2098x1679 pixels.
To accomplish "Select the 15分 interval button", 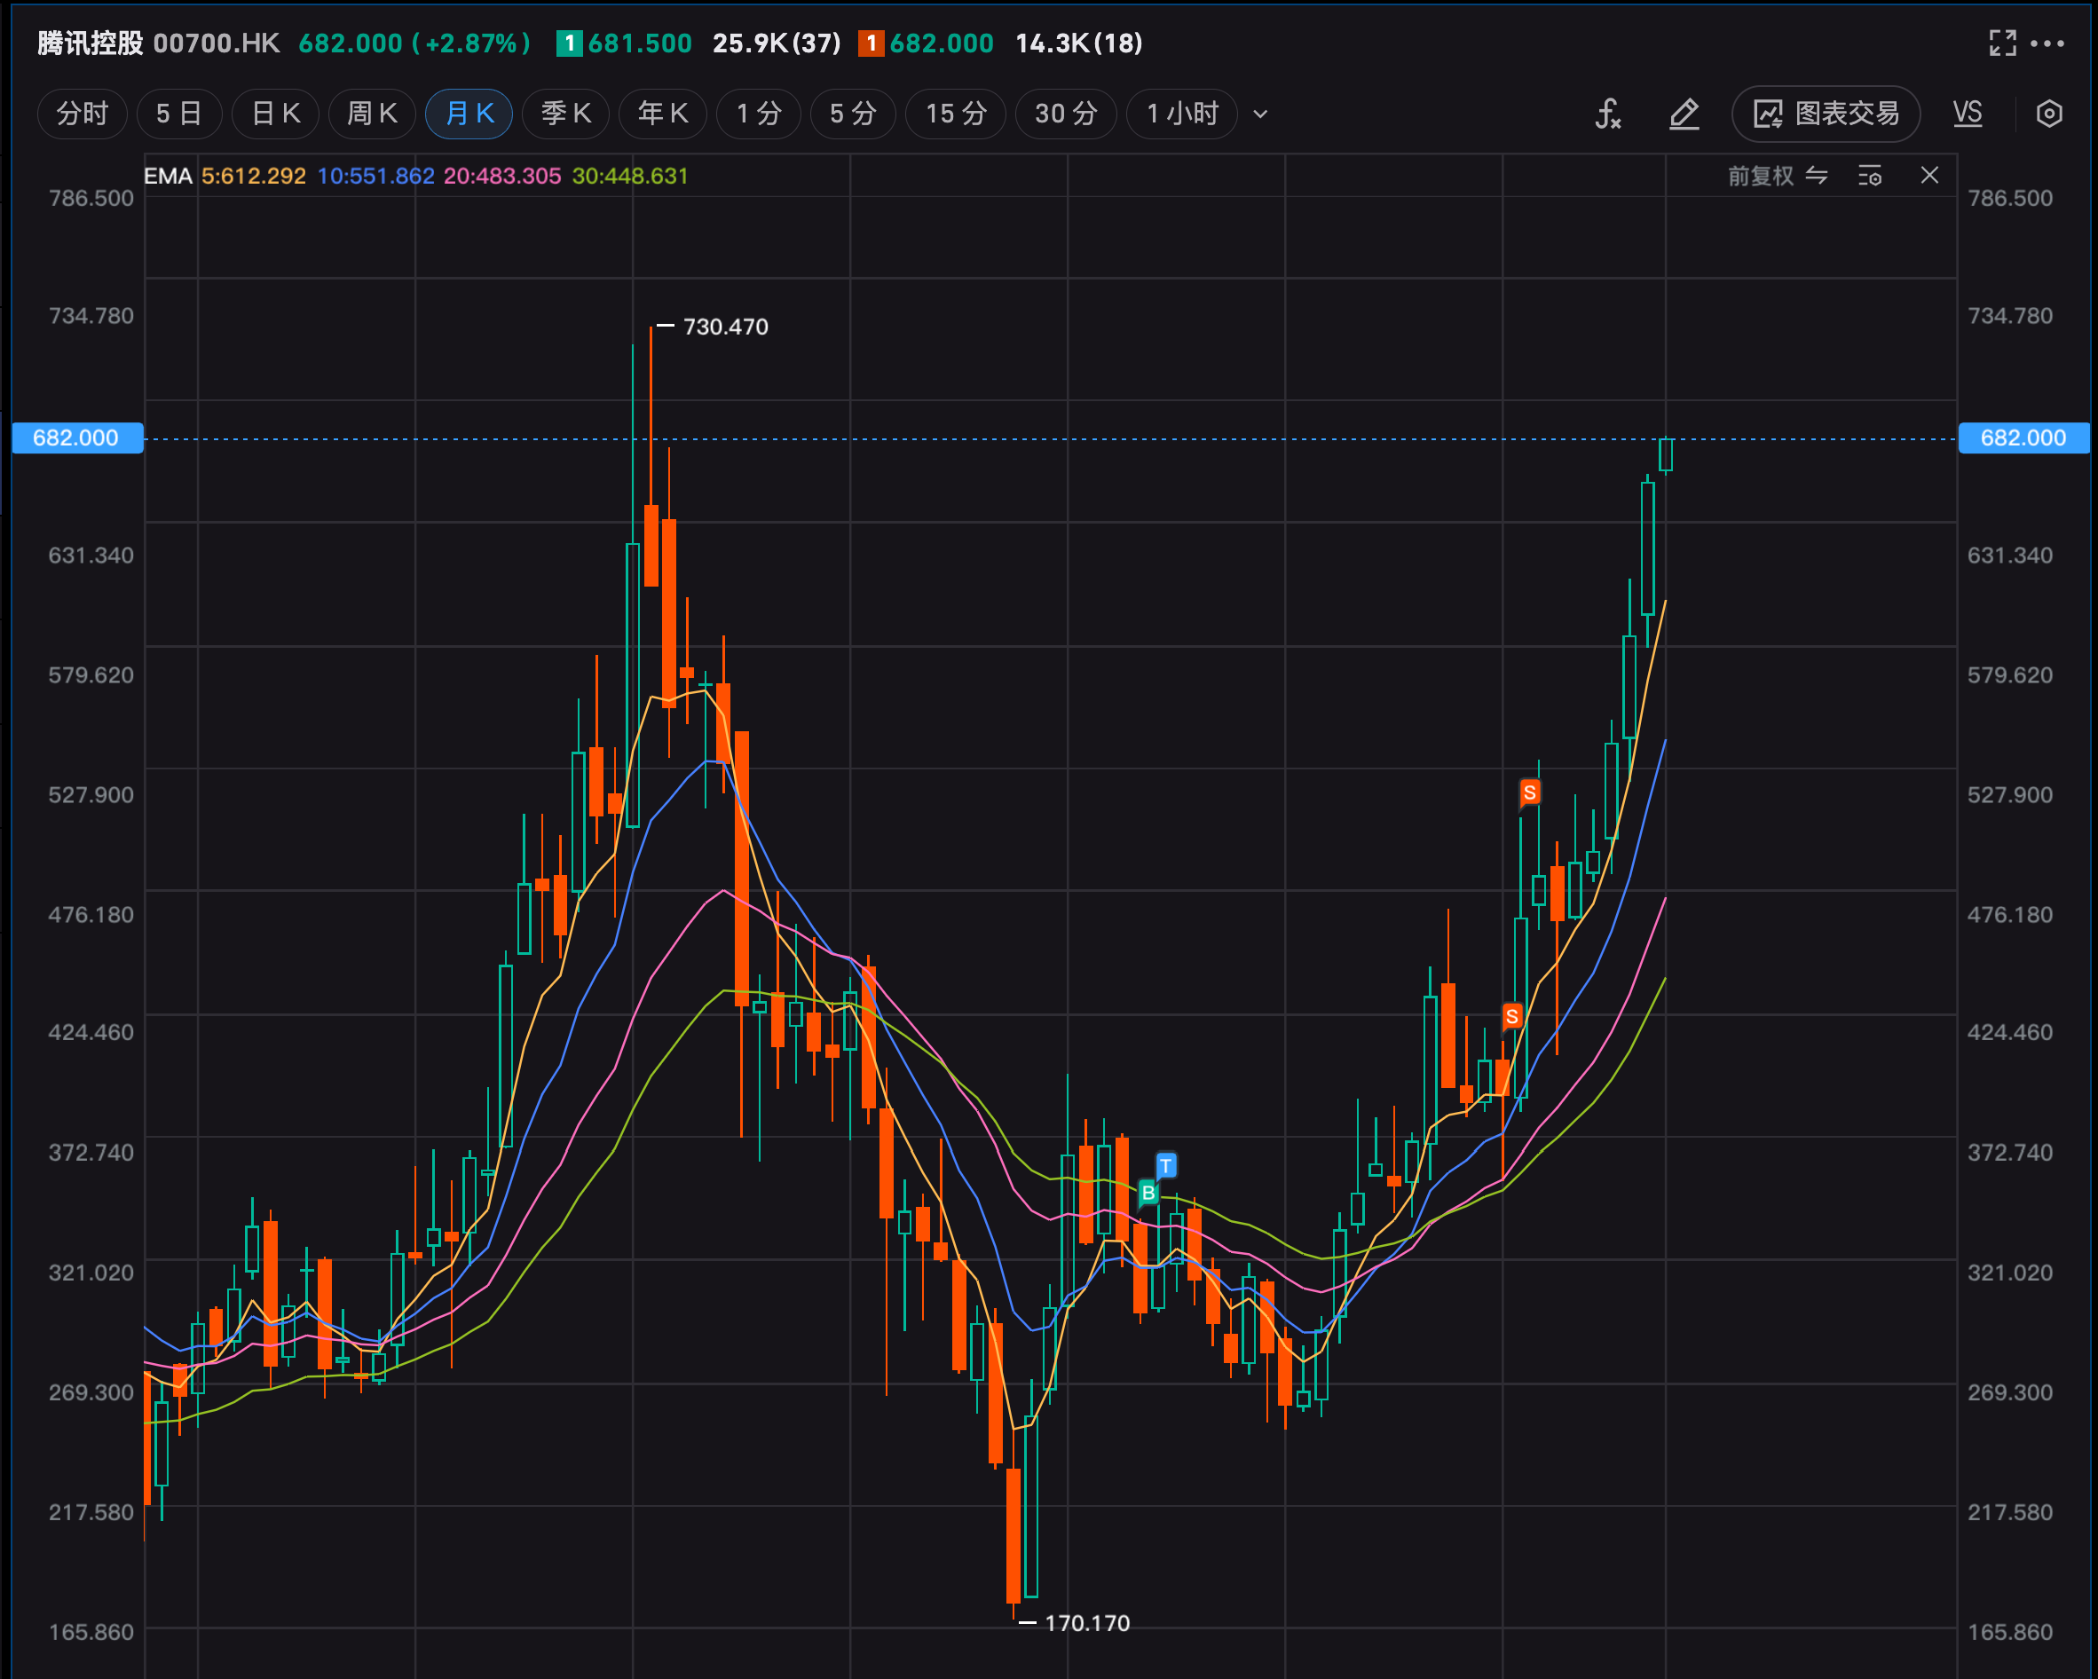I will 956,114.
